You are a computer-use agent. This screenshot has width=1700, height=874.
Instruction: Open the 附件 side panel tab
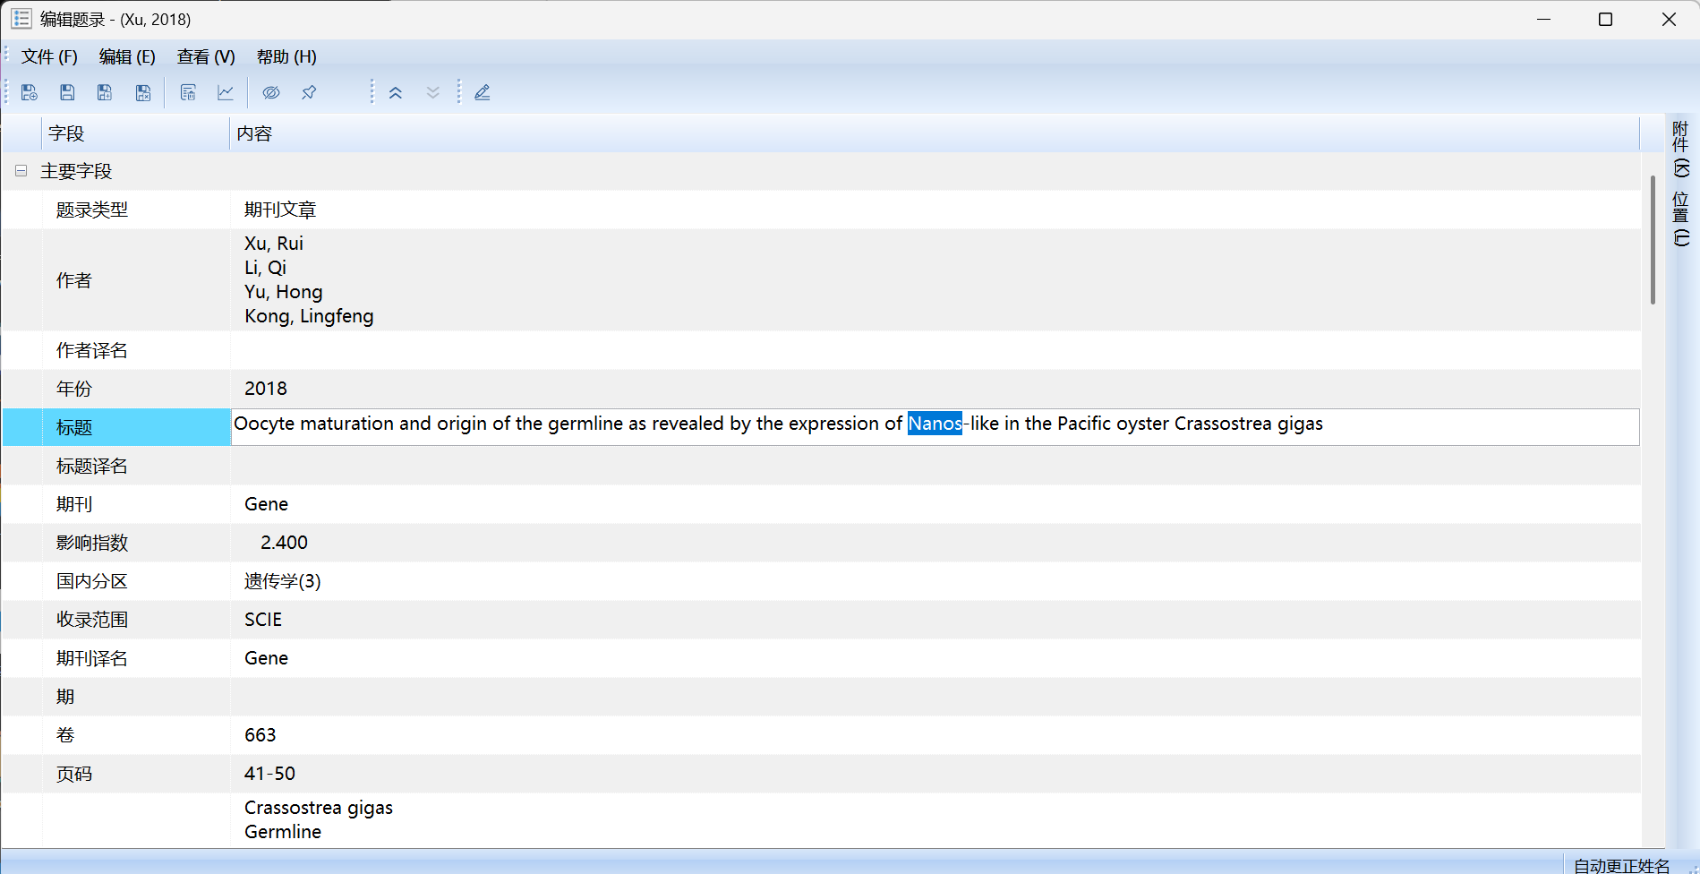(x=1681, y=149)
